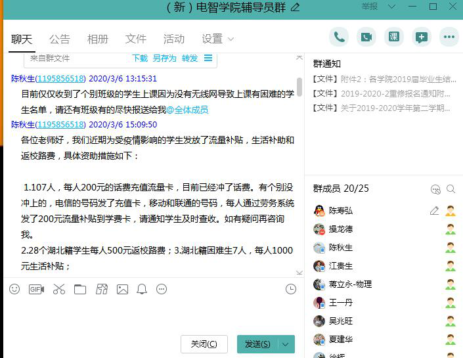Open title bar dropdown arrow next to 举报
This screenshot has width=463, height=358.
[392, 7]
